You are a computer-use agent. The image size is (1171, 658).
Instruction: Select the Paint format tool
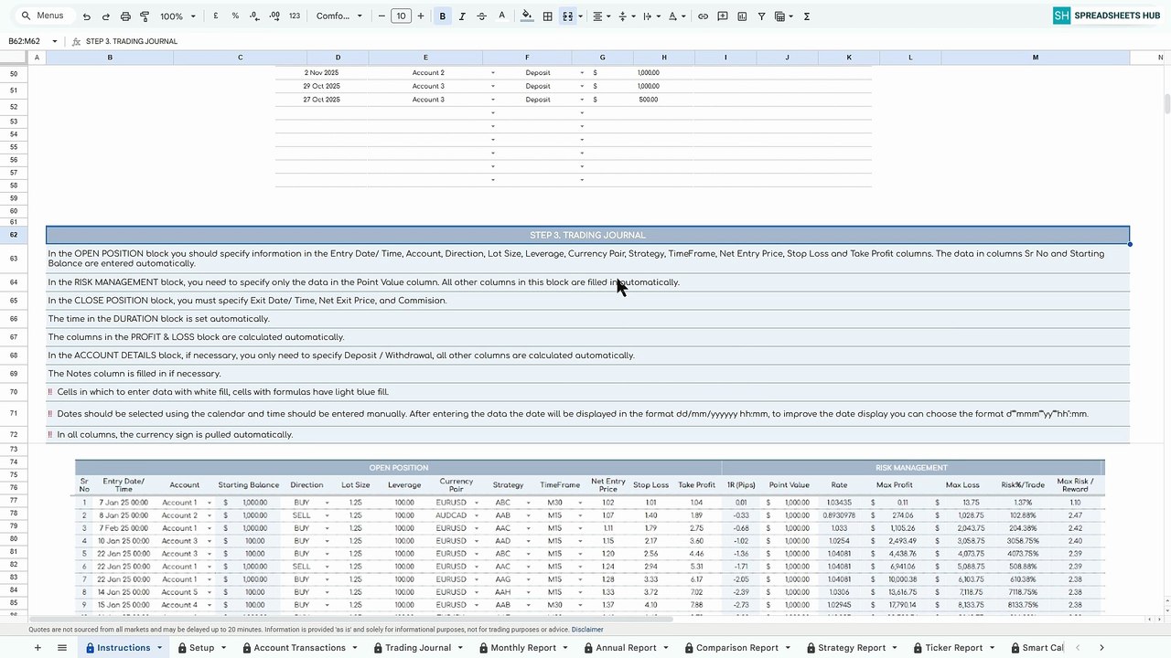[145, 16]
